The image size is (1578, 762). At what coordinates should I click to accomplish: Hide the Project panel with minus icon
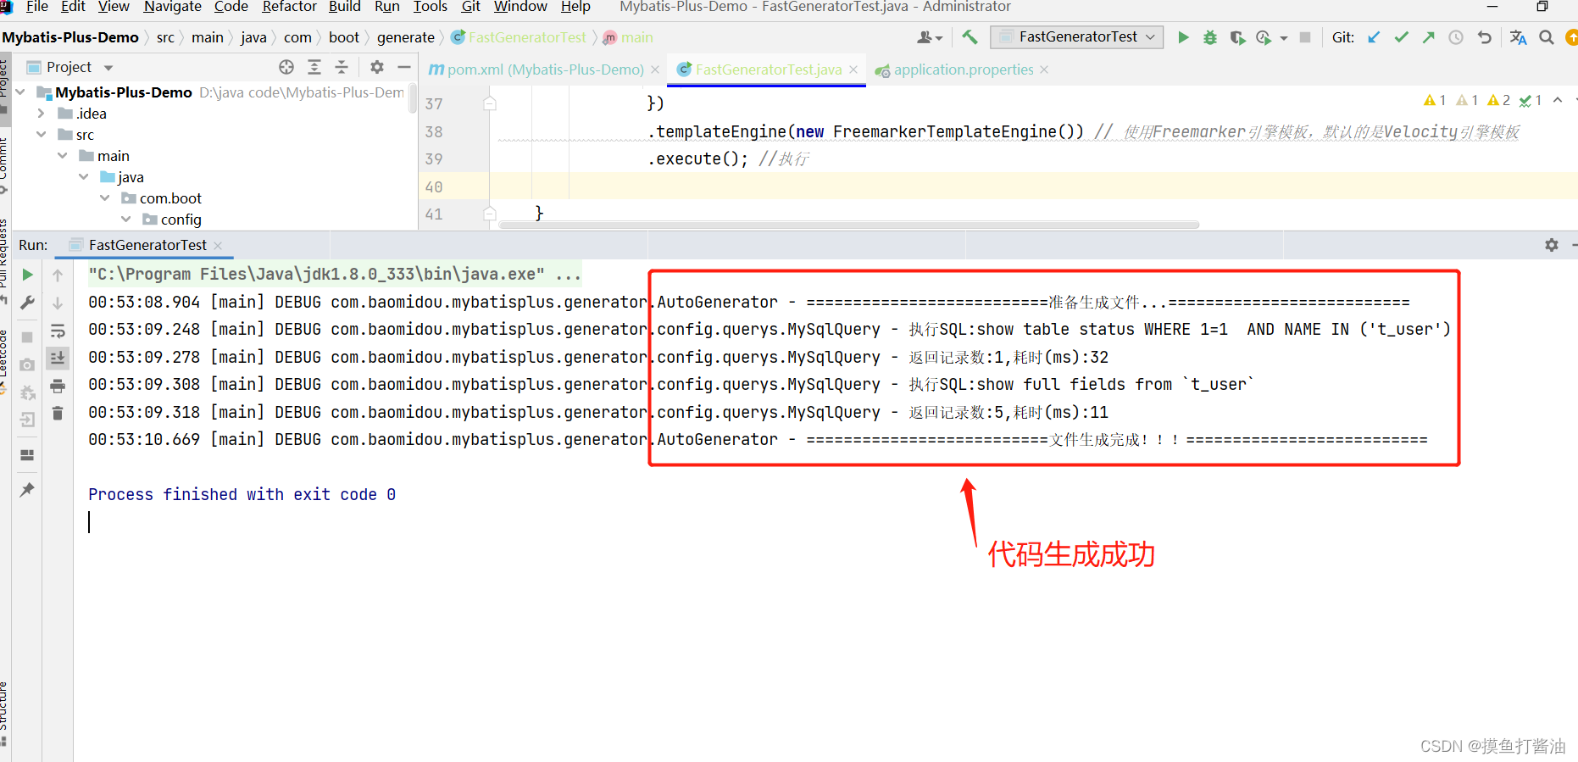(404, 67)
